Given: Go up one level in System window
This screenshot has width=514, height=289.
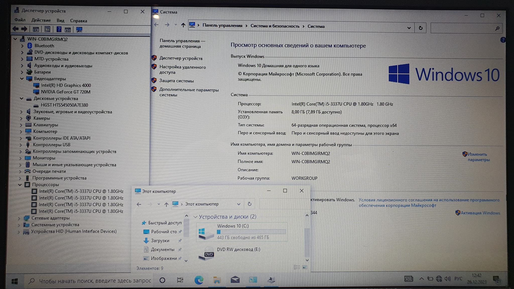Looking at the screenshot, I should 183,25.
